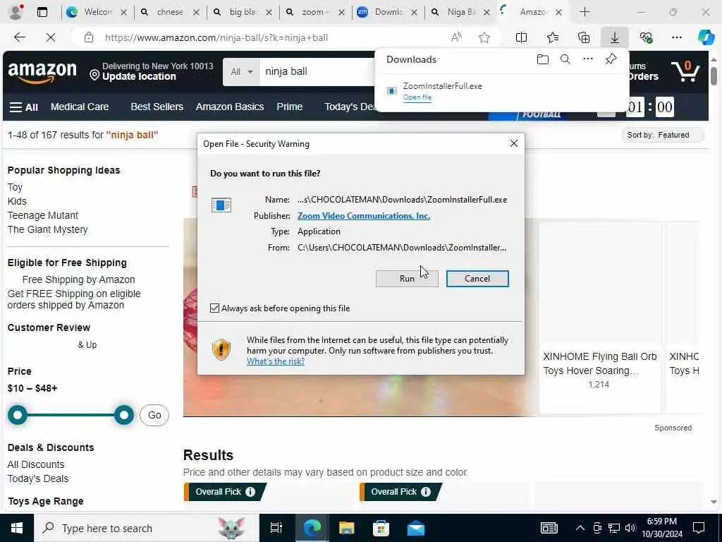The width and height of the screenshot is (722, 542).
Task: Click Open file under ZoomInstallerFull.exe
Action: click(417, 97)
